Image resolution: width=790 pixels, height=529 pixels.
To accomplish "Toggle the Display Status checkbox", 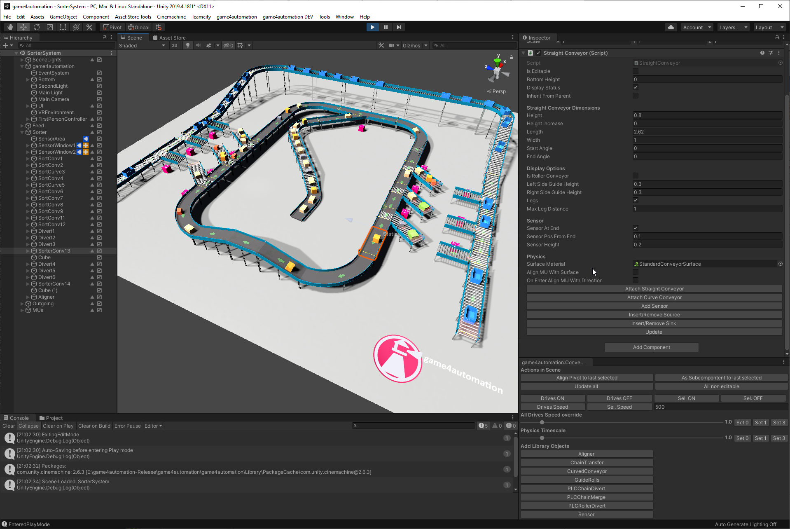I will (636, 88).
